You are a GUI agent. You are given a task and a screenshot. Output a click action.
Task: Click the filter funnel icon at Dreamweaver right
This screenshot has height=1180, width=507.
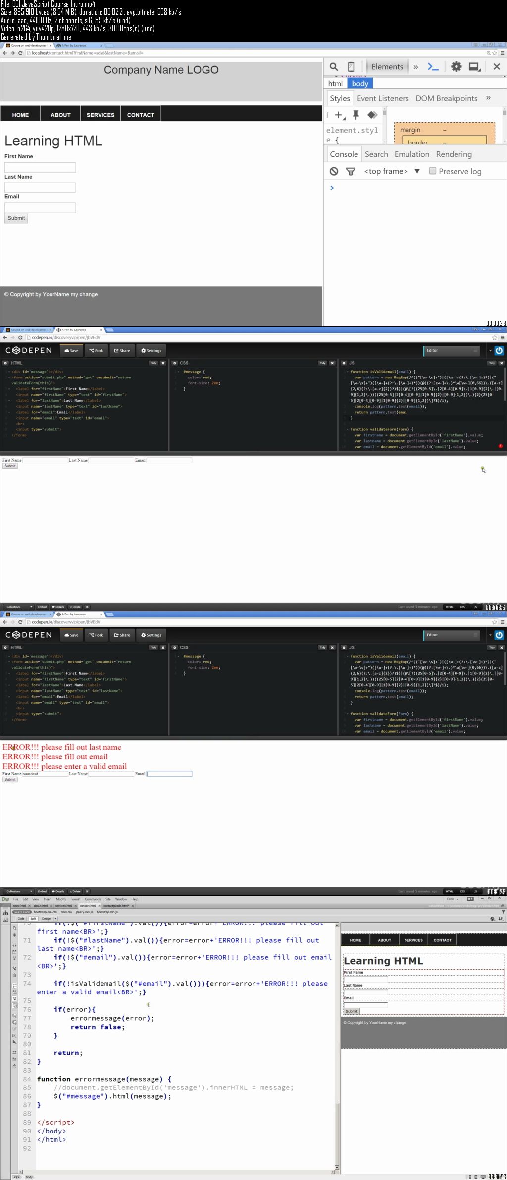[503, 911]
